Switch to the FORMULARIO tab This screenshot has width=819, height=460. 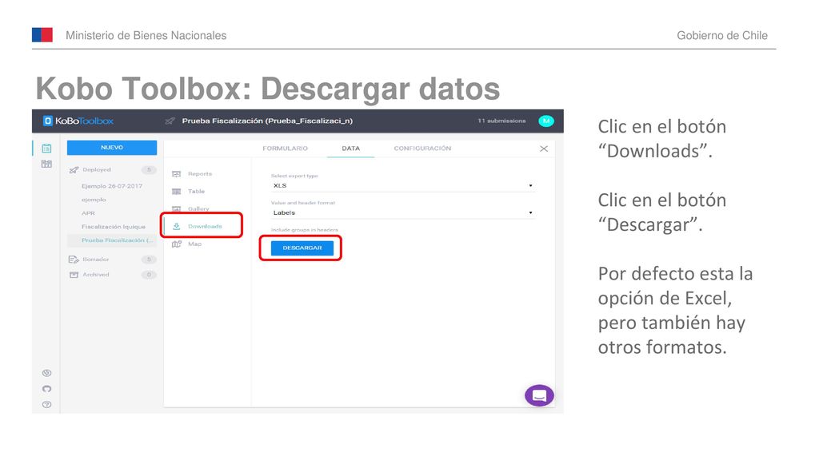(286, 149)
